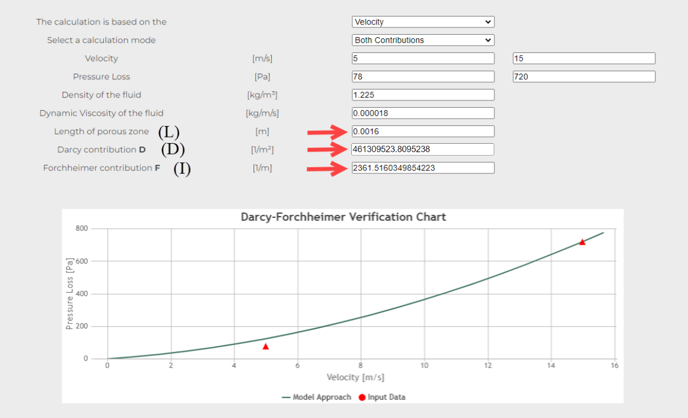Click the Pressure Loss row label
The image size is (688, 418).
(x=101, y=76)
